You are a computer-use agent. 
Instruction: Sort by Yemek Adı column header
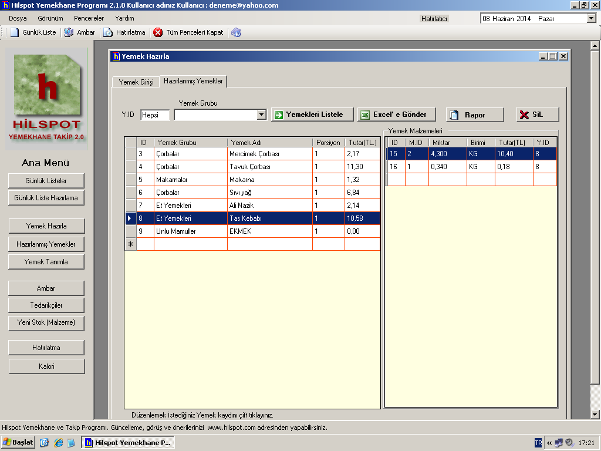[270, 143]
